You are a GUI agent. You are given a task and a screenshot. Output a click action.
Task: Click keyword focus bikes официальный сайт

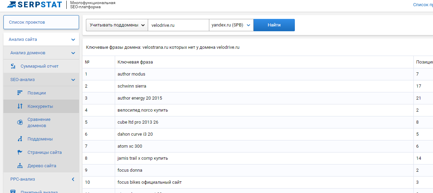[149, 182]
